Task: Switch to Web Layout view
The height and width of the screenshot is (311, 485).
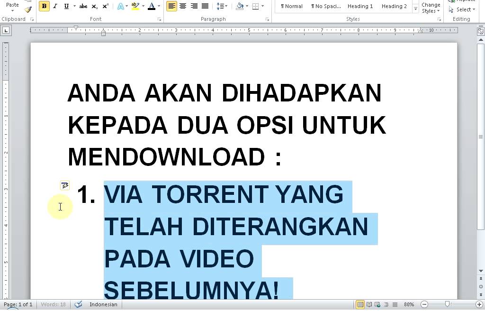Action: pyautogui.click(x=377, y=304)
